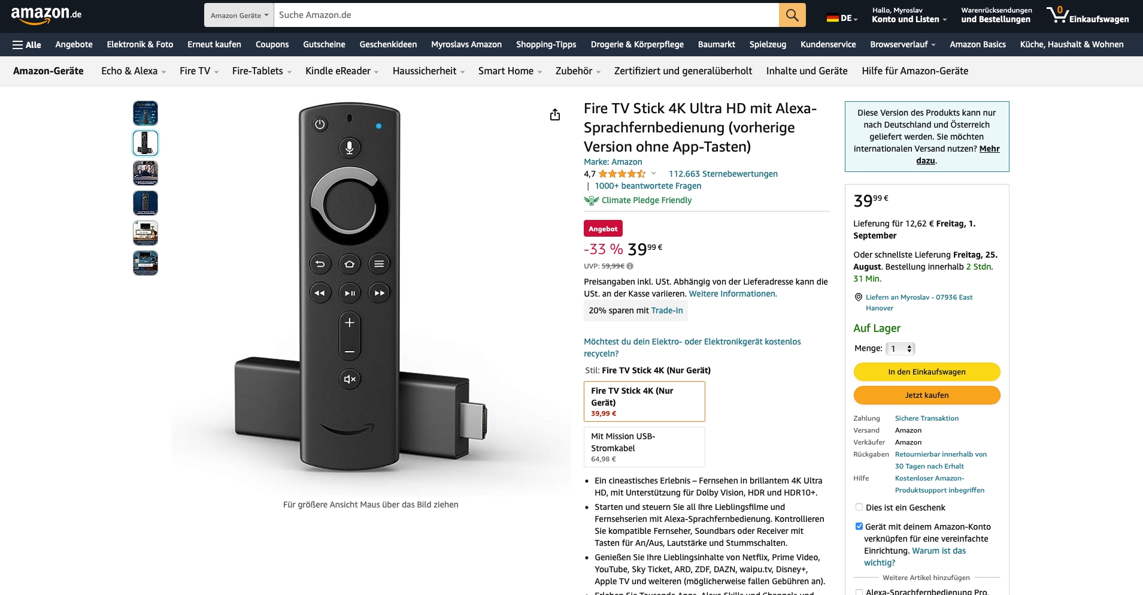Select Mit Mission USB-Stromkabel style option
This screenshot has height=595, width=1143.
click(x=644, y=447)
